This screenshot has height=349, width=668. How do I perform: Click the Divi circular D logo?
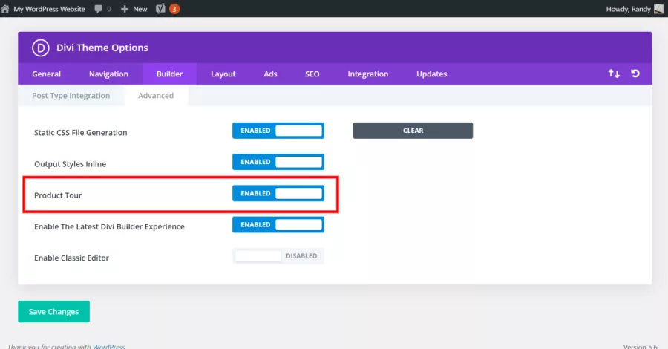tap(41, 48)
